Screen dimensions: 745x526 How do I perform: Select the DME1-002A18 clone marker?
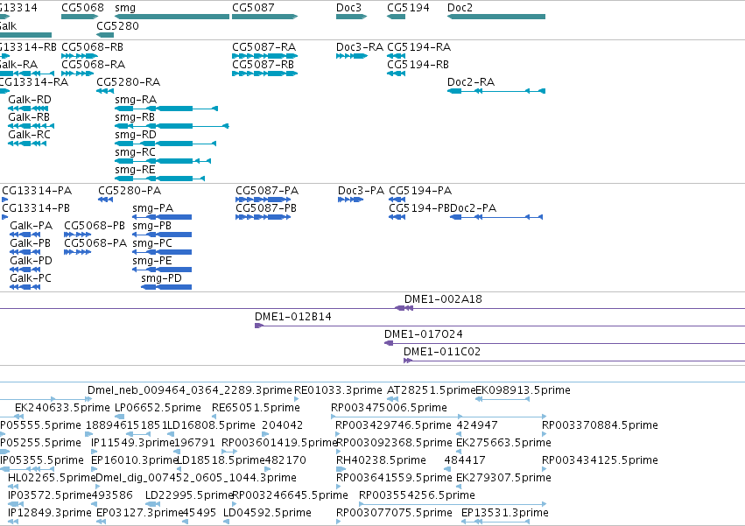pos(404,308)
